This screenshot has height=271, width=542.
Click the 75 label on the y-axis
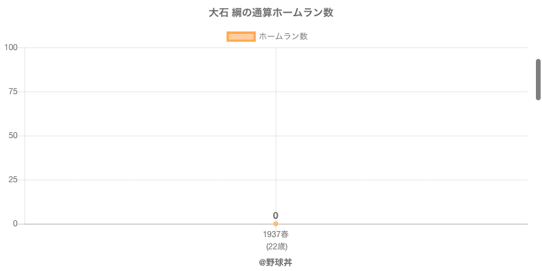(13, 91)
